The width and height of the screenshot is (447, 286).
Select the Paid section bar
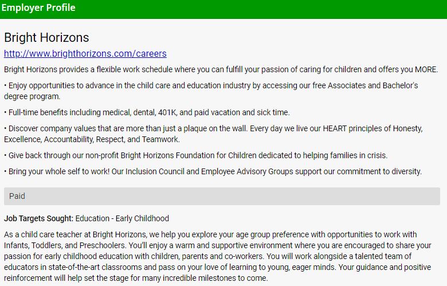(222, 196)
